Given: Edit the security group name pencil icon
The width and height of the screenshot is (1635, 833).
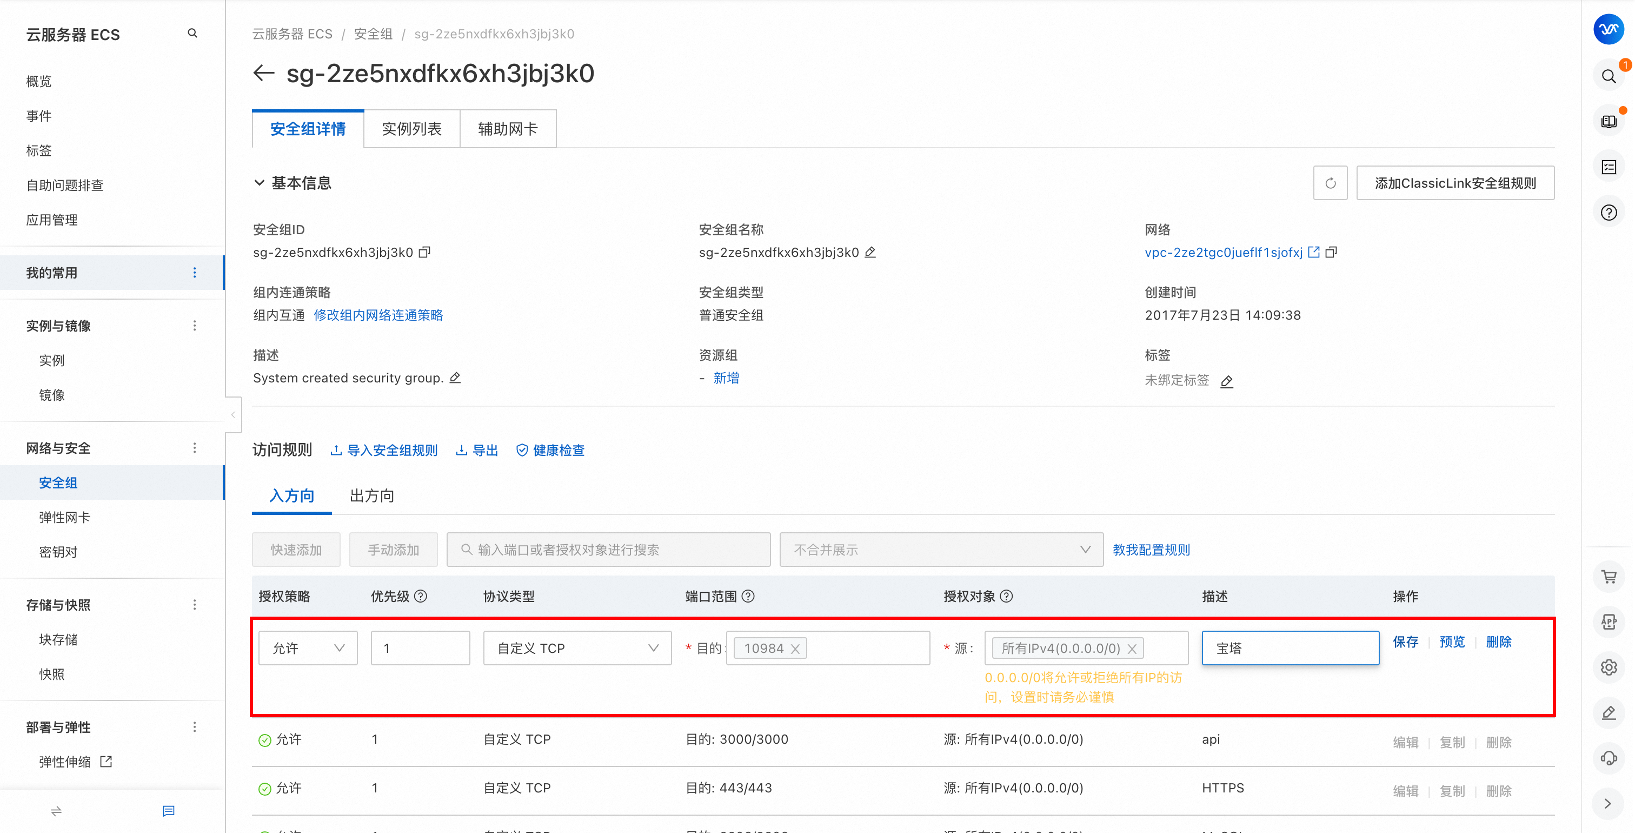Looking at the screenshot, I should point(870,252).
